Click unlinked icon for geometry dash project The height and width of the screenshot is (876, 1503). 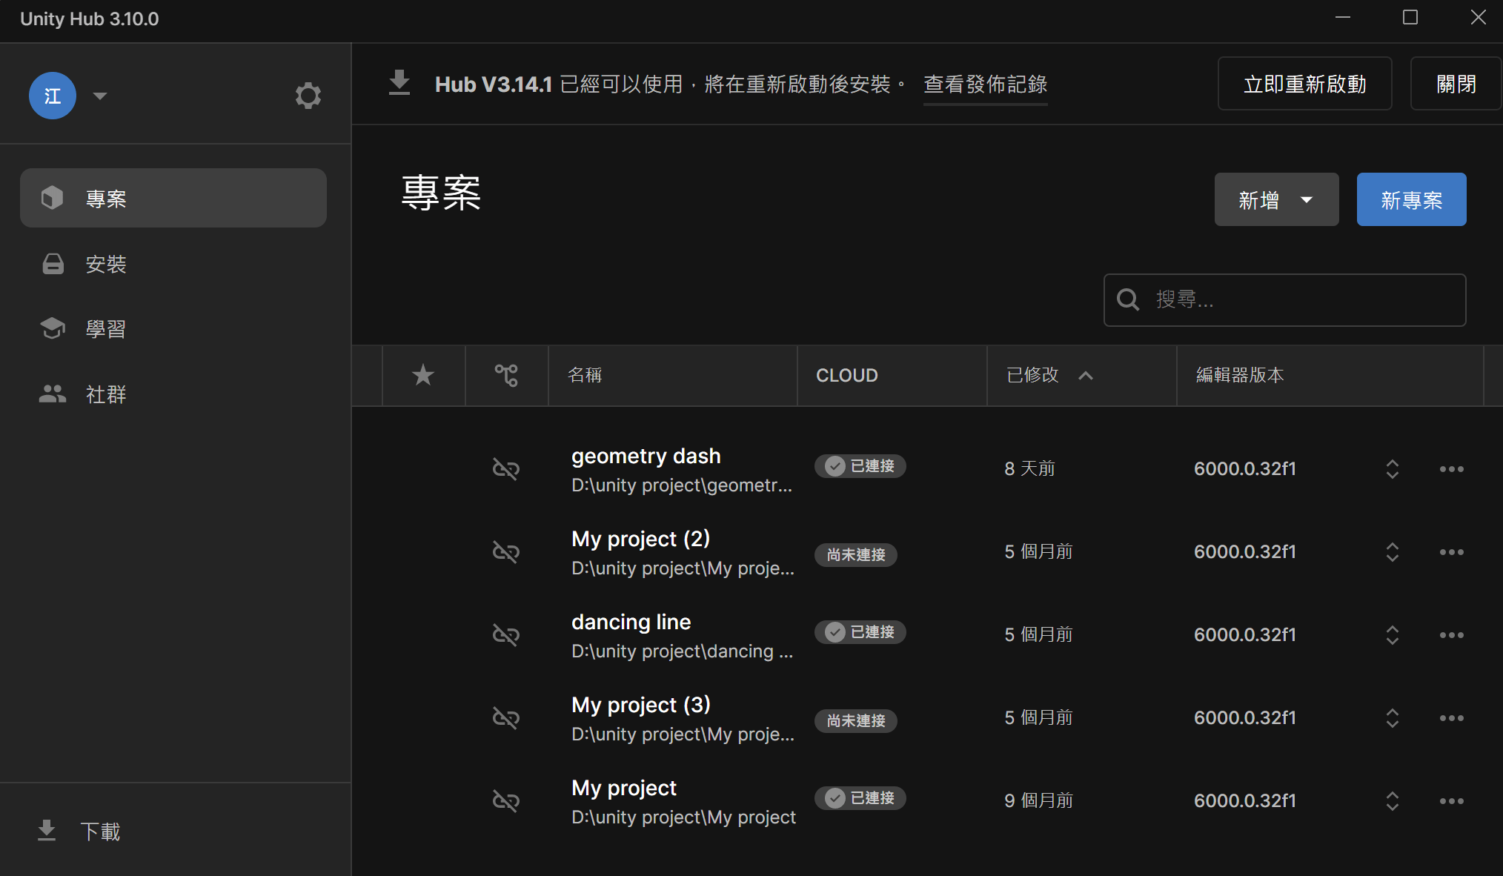506,469
